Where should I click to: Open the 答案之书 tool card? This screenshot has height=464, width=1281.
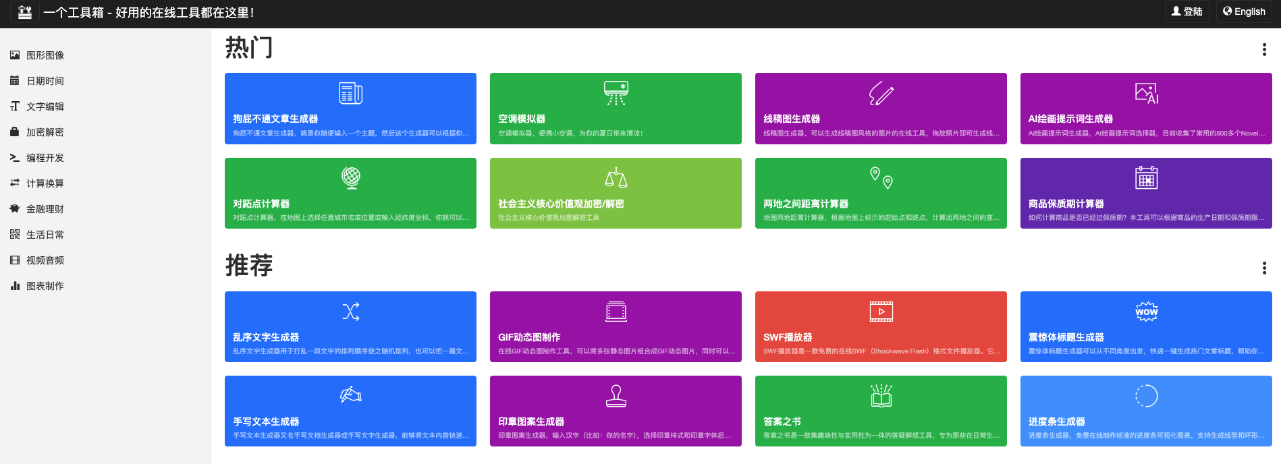[881, 411]
